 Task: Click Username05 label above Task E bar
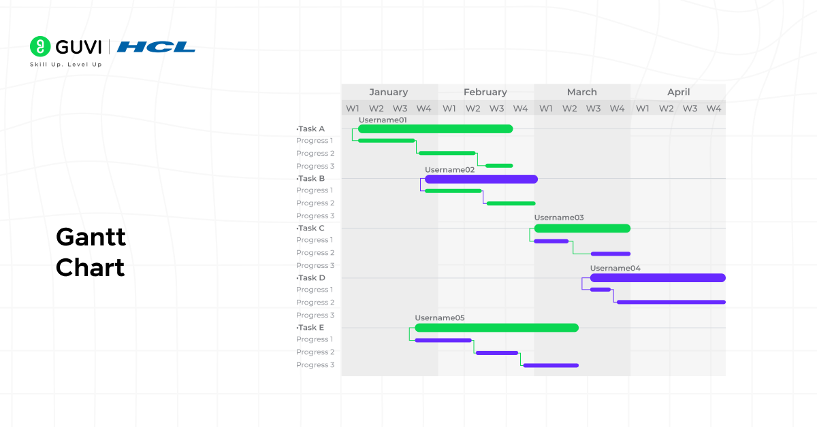coord(439,317)
